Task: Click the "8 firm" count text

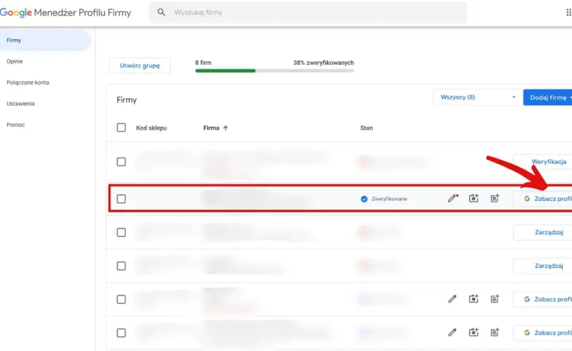Action: (x=203, y=63)
